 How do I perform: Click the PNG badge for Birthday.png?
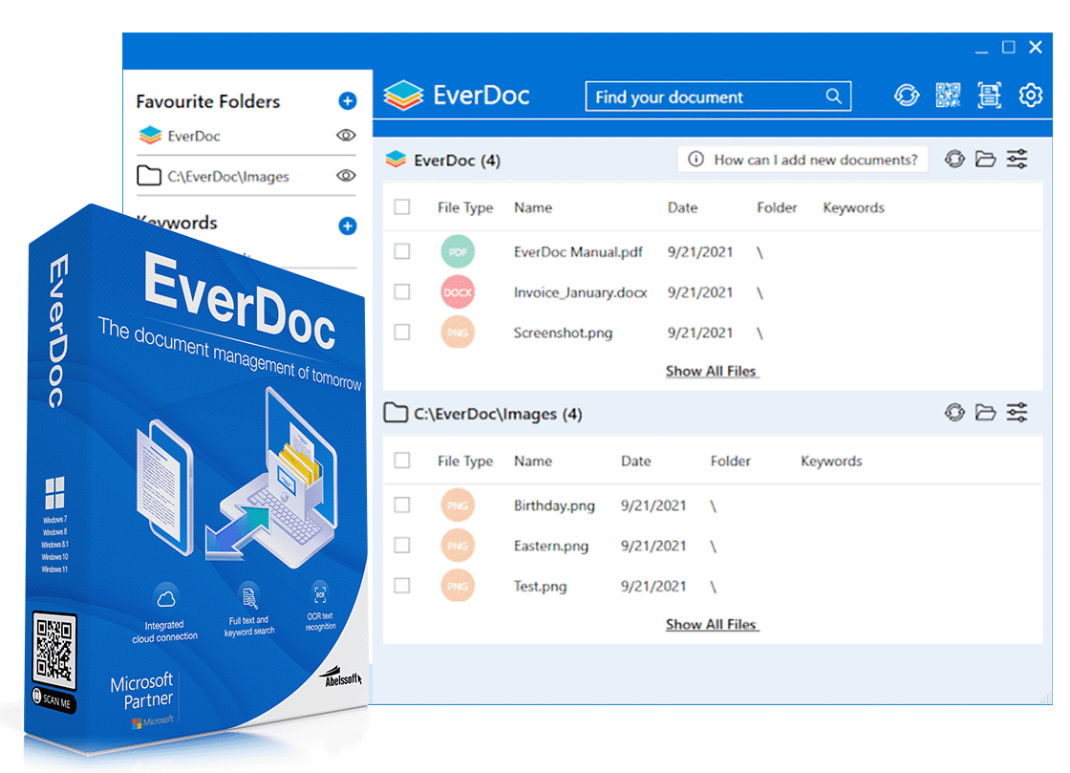click(x=458, y=505)
